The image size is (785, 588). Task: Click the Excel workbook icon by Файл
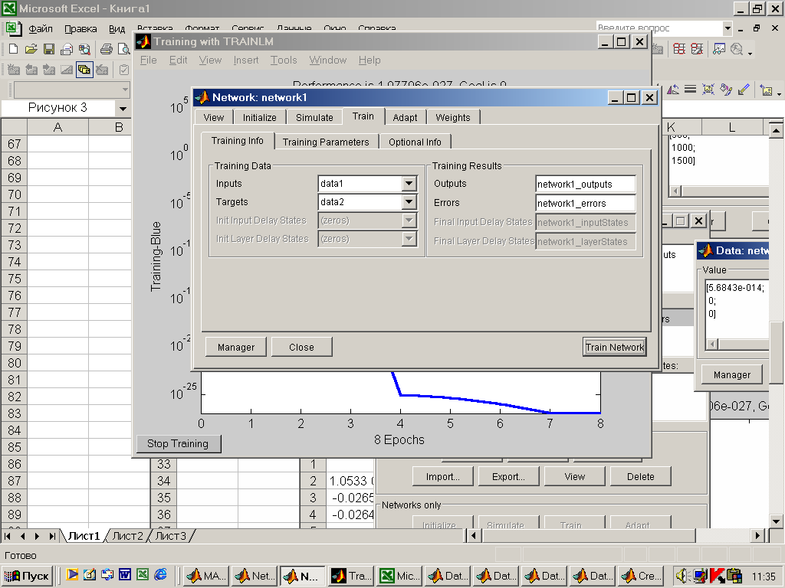13,28
